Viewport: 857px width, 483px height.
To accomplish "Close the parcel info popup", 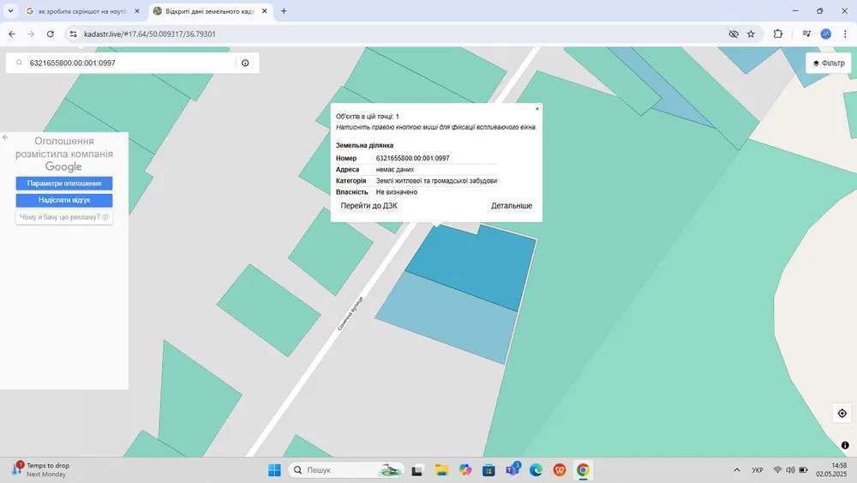I will tap(537, 109).
